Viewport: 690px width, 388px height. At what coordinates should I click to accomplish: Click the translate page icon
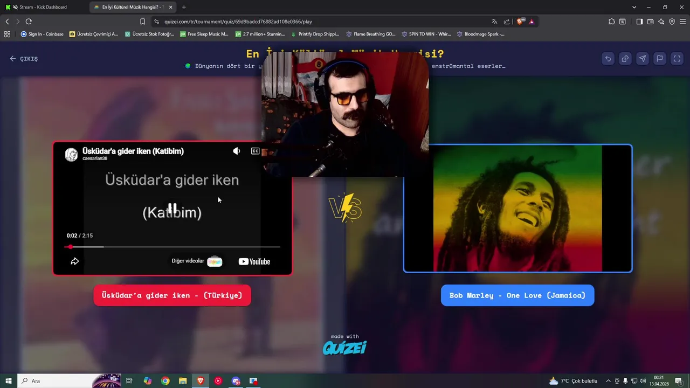494,22
